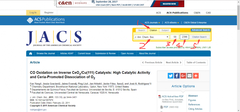Open Browse the Journal menu
Image resolution: width=240 pixels, height=112 pixels.
coord(46,53)
